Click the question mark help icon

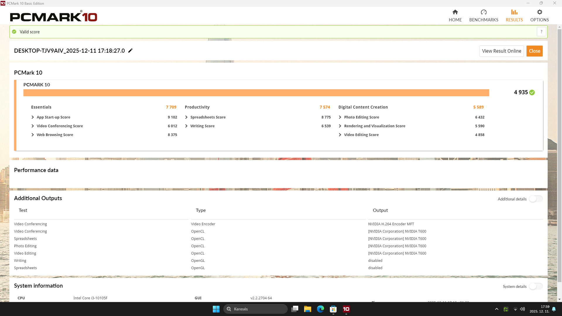point(541,32)
